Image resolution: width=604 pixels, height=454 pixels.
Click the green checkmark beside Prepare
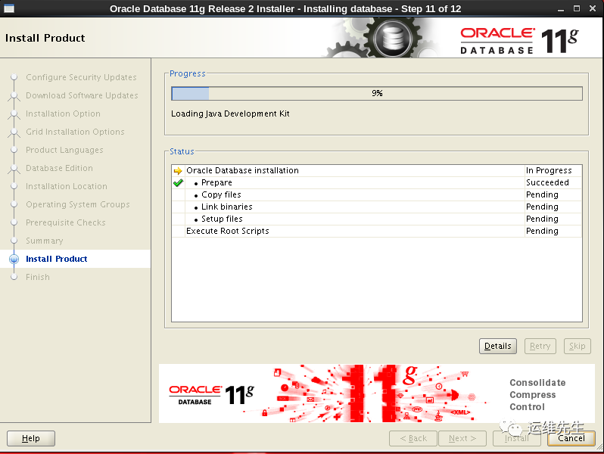point(178,183)
